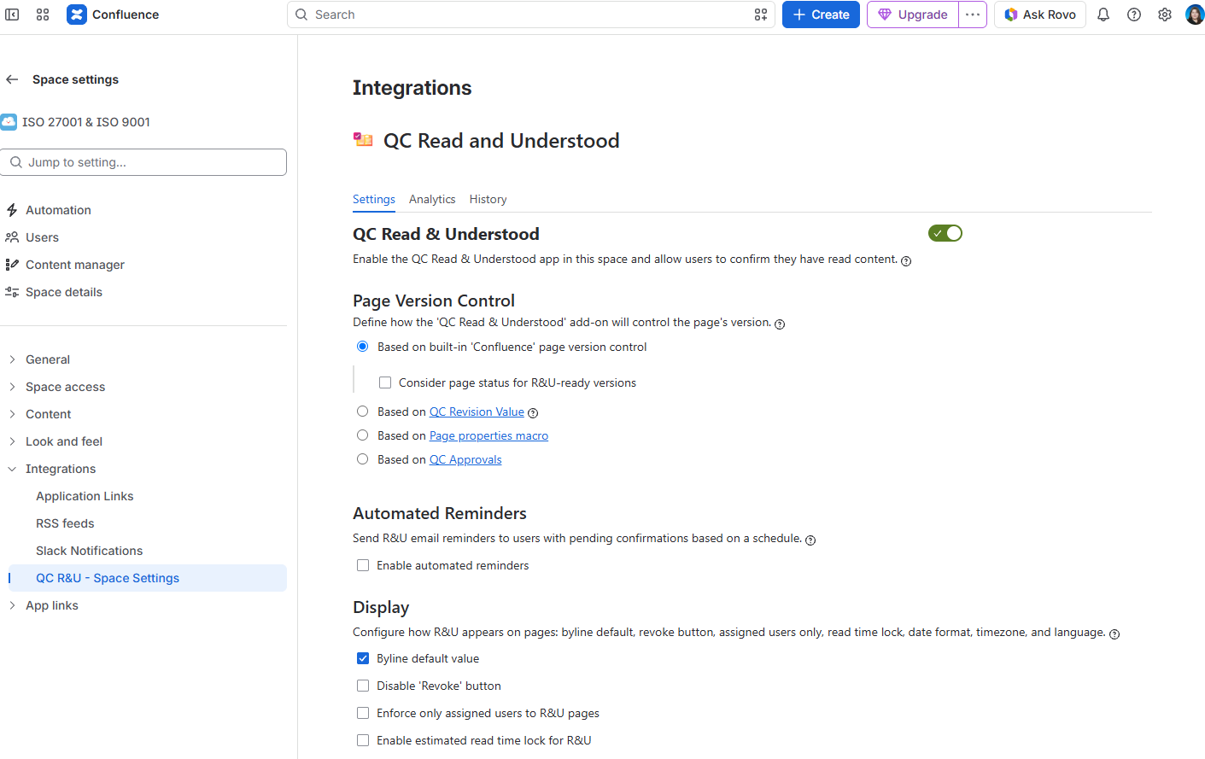Expand the General section
The image size is (1205, 759).
(12, 359)
